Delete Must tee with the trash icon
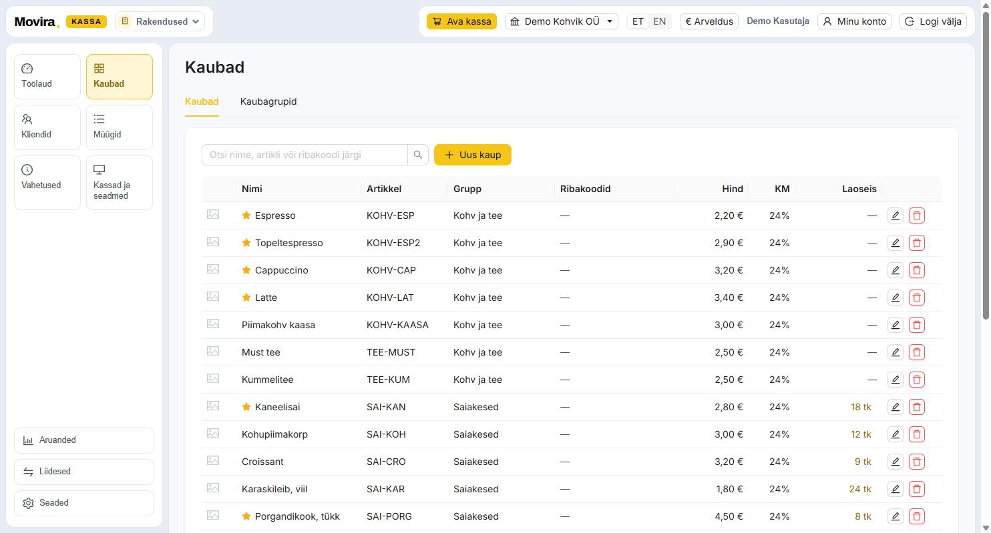Image resolution: width=991 pixels, height=533 pixels. pyautogui.click(x=917, y=352)
